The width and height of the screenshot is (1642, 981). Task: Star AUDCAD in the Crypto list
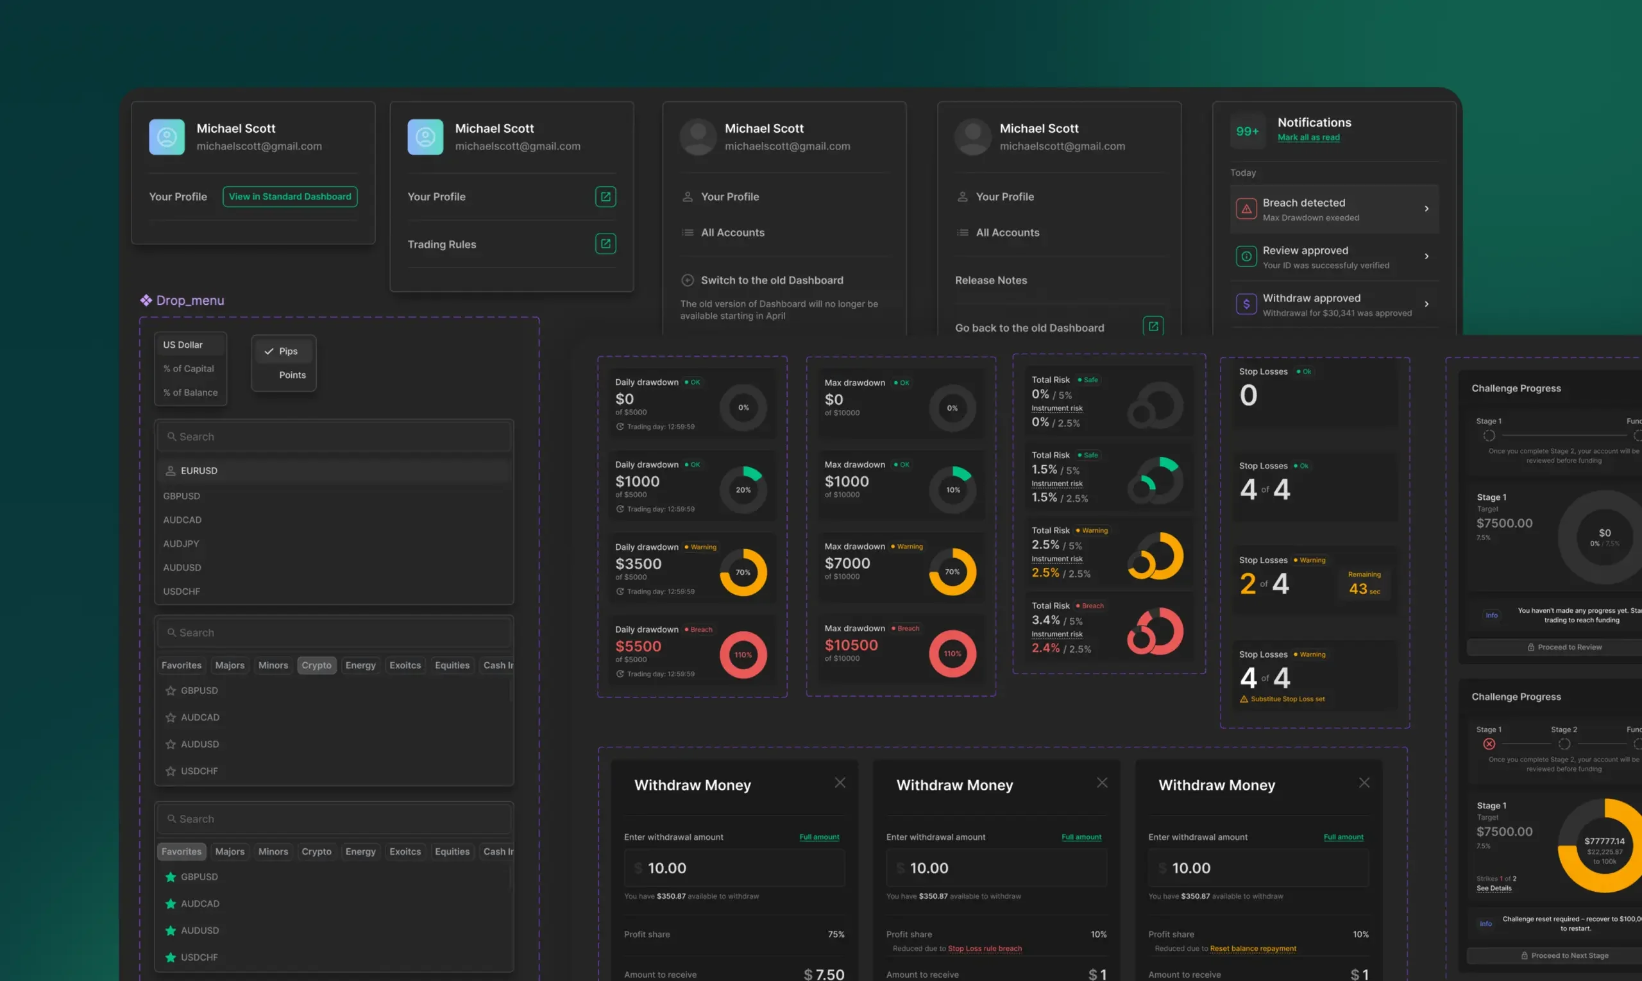(171, 717)
